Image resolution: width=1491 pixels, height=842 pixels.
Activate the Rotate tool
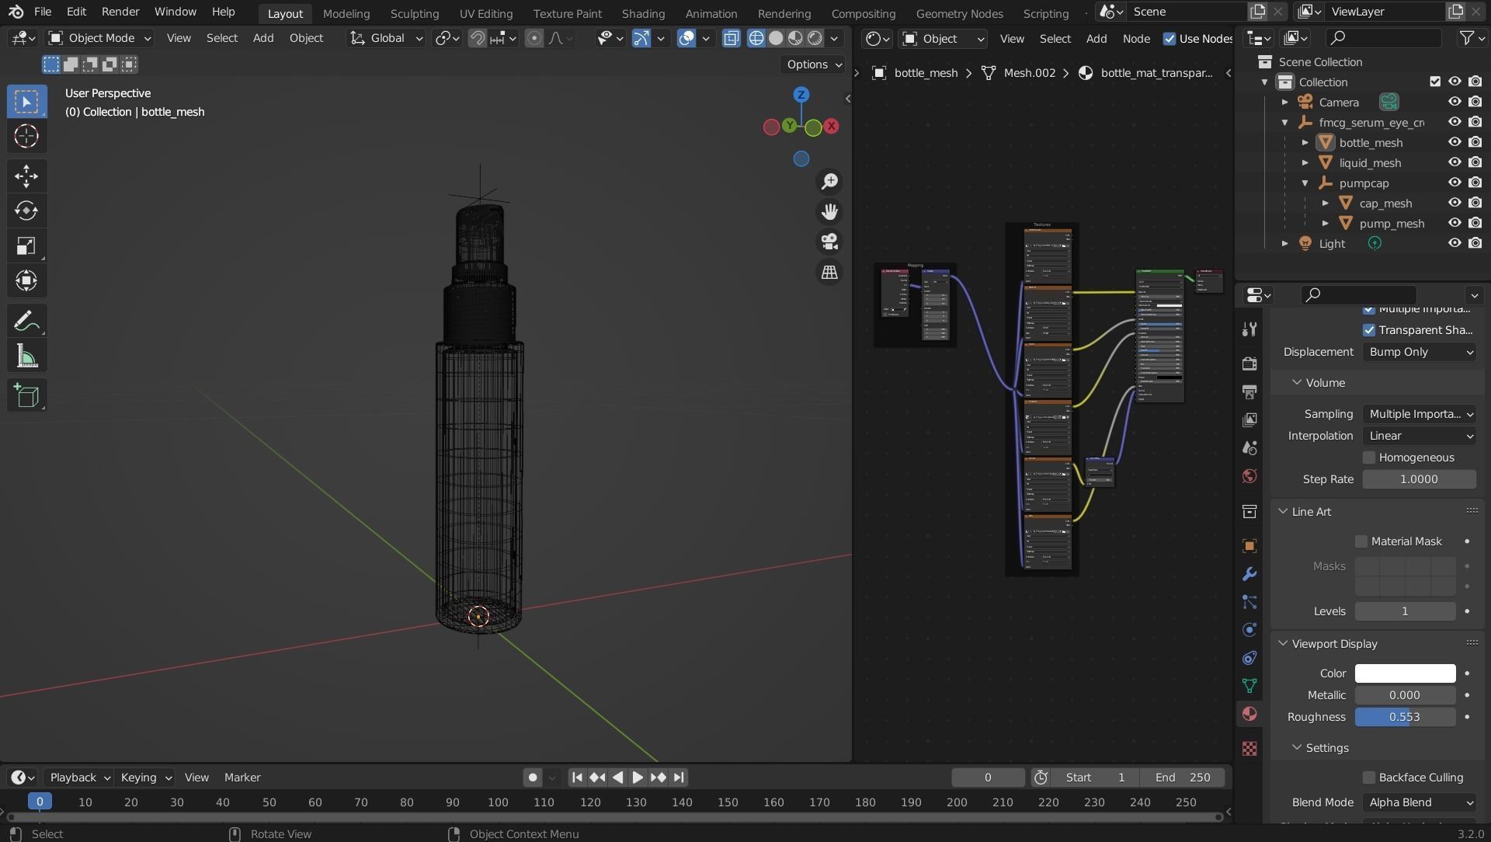26,210
